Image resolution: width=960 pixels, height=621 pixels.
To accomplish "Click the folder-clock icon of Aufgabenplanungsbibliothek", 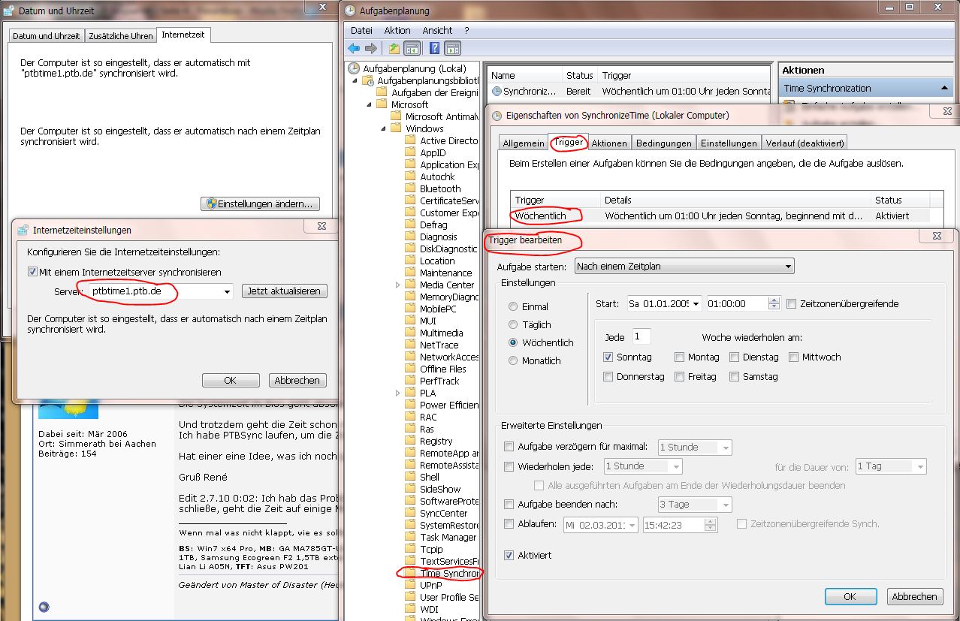I will (x=368, y=80).
